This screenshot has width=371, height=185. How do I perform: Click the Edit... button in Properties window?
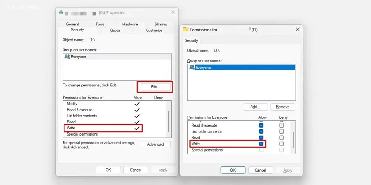[155, 87]
